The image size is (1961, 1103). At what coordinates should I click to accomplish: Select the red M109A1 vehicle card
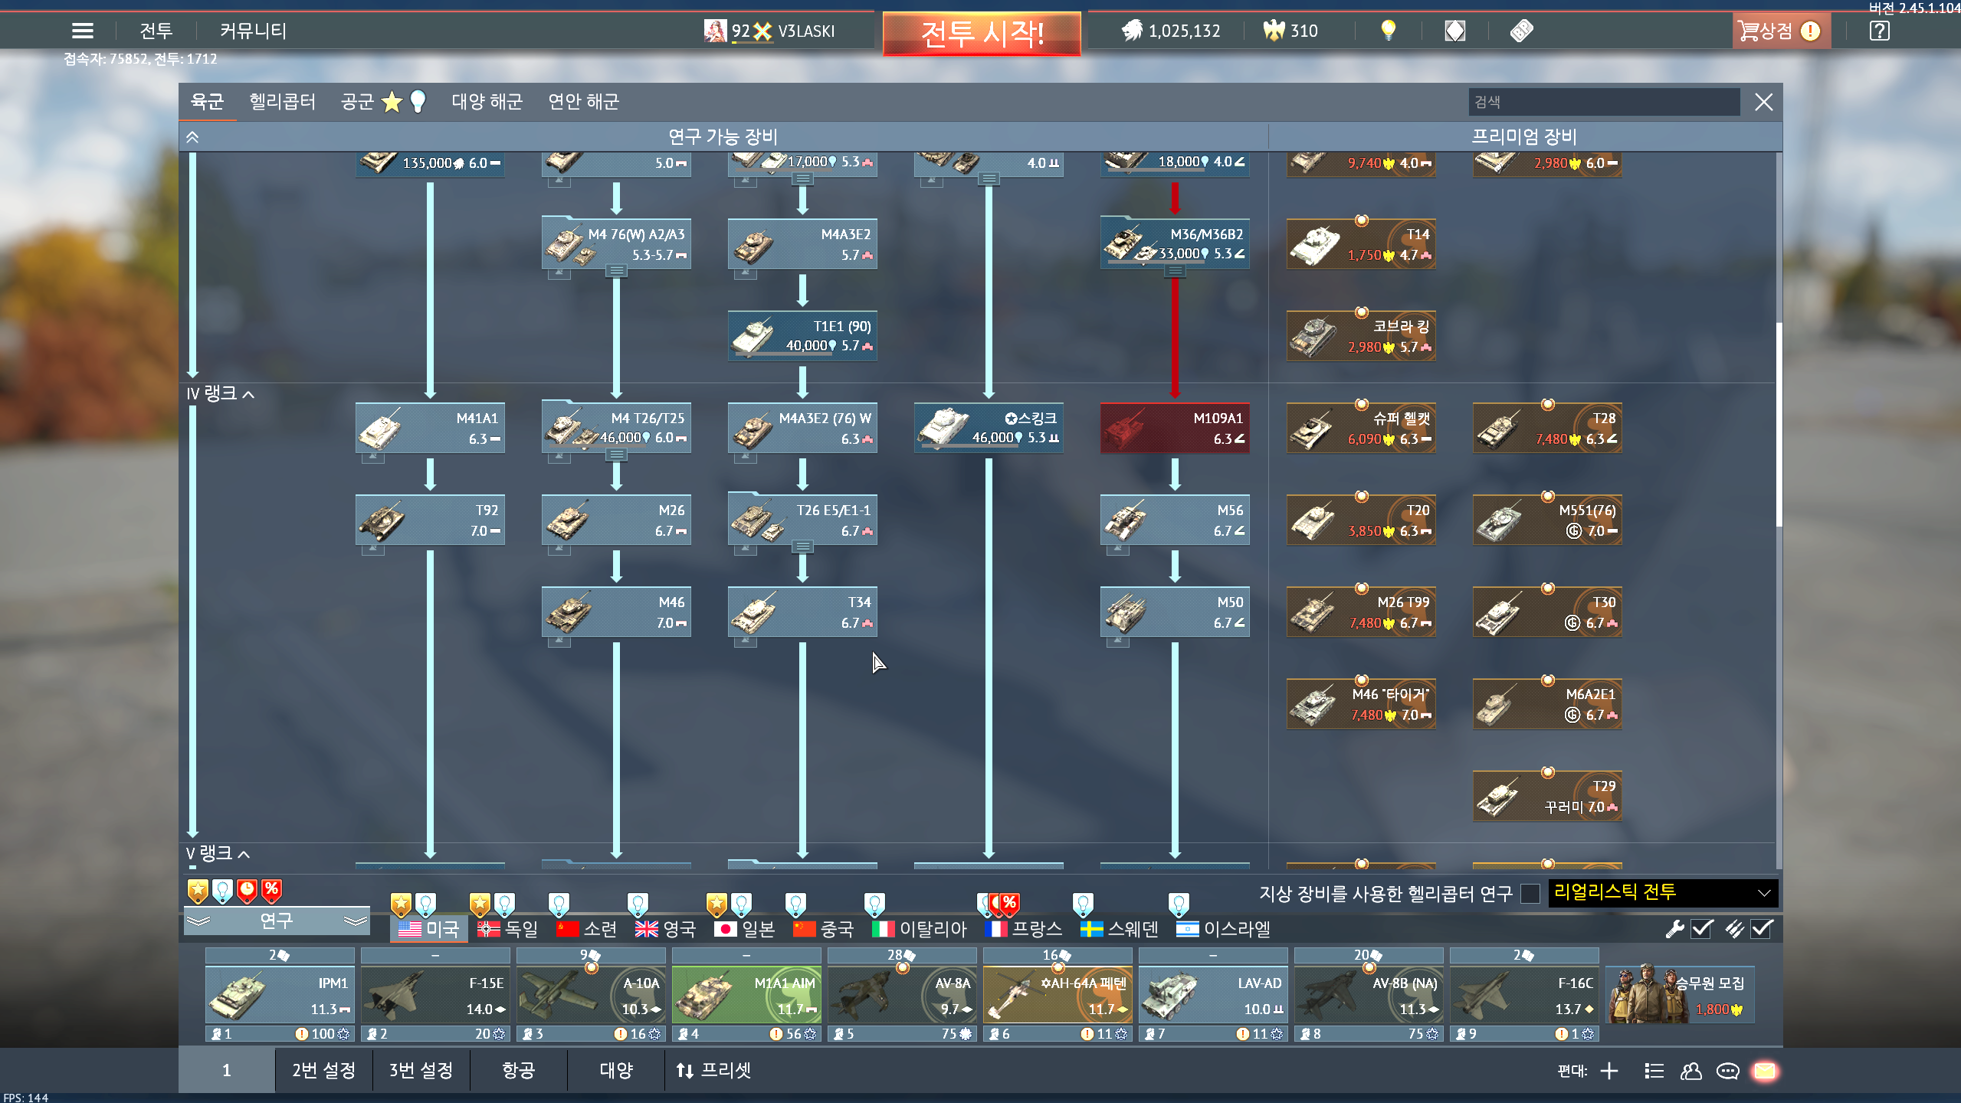click(x=1175, y=428)
